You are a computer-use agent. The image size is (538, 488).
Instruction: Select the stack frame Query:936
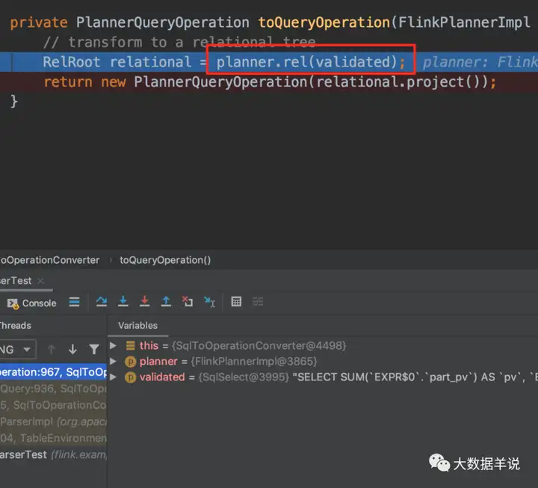click(x=53, y=389)
